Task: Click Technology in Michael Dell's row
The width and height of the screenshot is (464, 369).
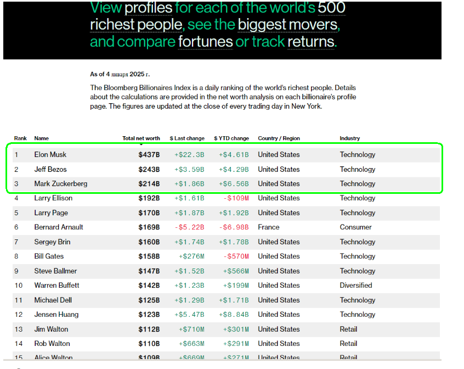Action: click(358, 300)
